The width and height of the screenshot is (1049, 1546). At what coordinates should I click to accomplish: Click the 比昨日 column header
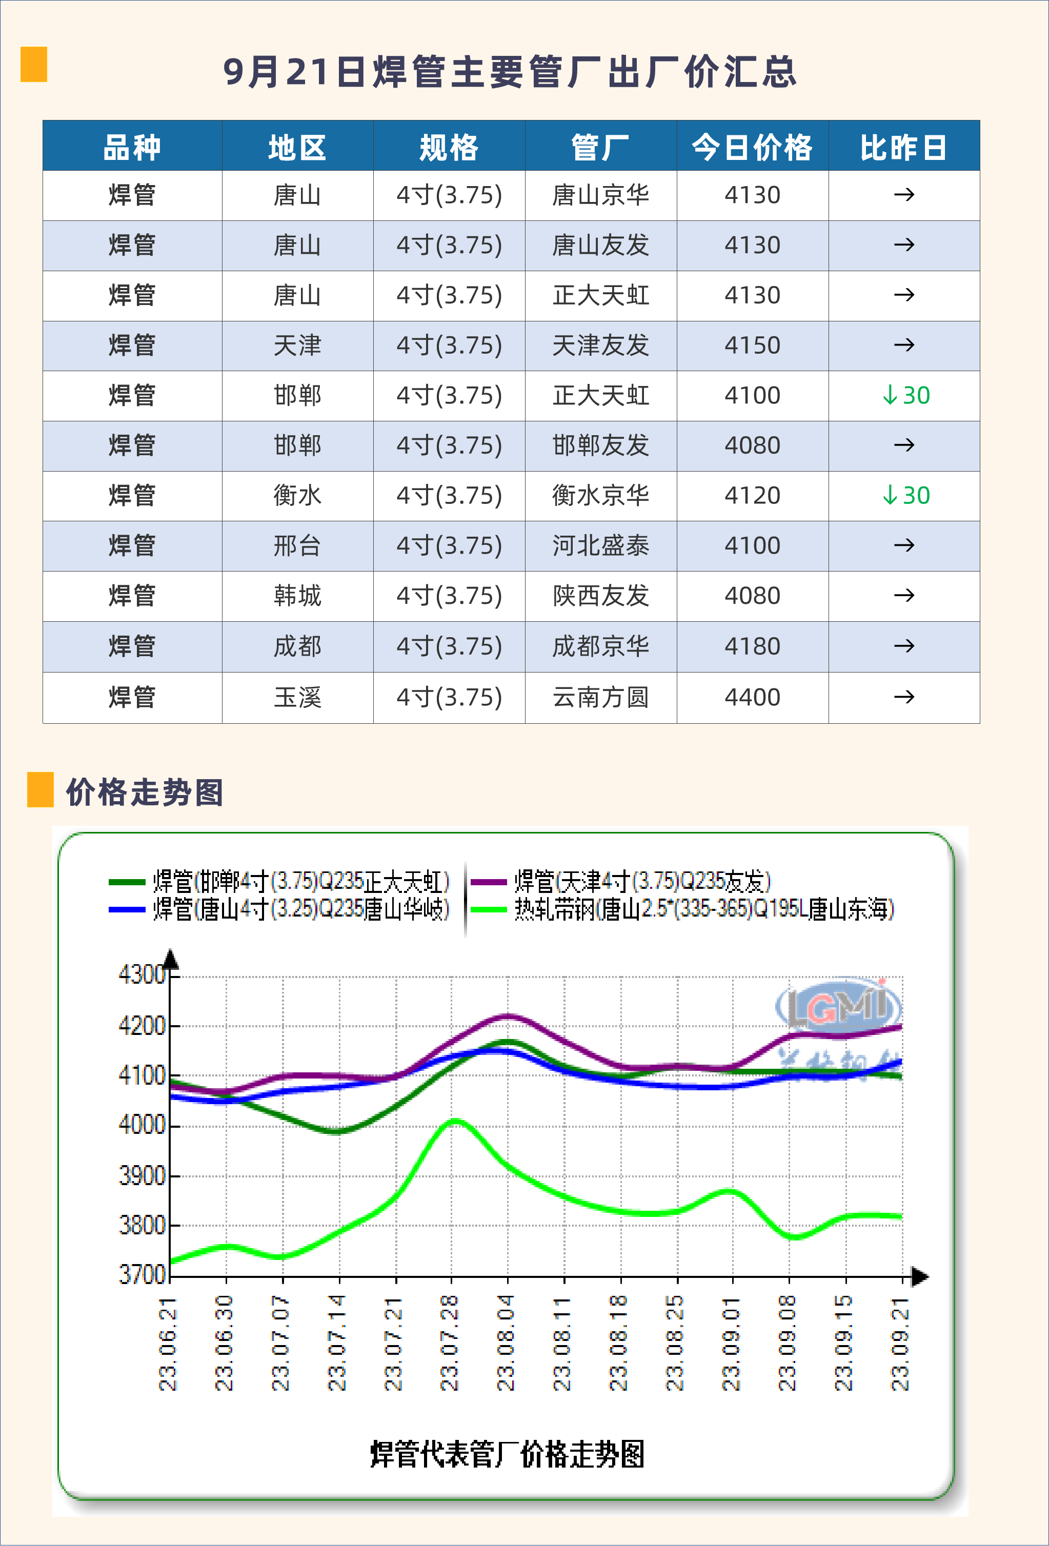pyautogui.click(x=903, y=147)
